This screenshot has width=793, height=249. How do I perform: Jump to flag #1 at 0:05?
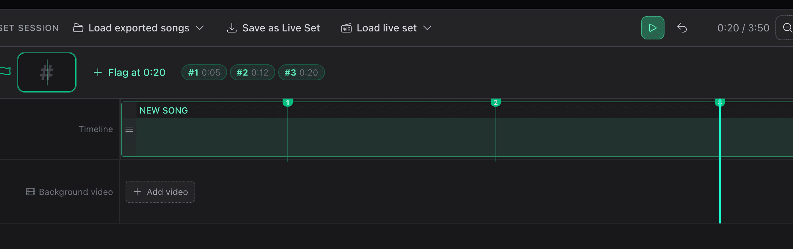pyautogui.click(x=204, y=72)
